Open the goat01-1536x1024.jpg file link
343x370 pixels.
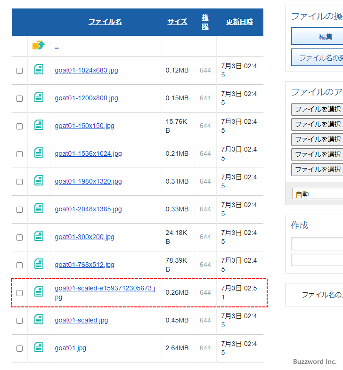[88, 153]
